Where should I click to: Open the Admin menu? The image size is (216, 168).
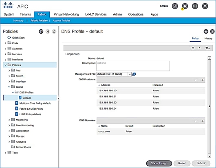click(x=117, y=14)
